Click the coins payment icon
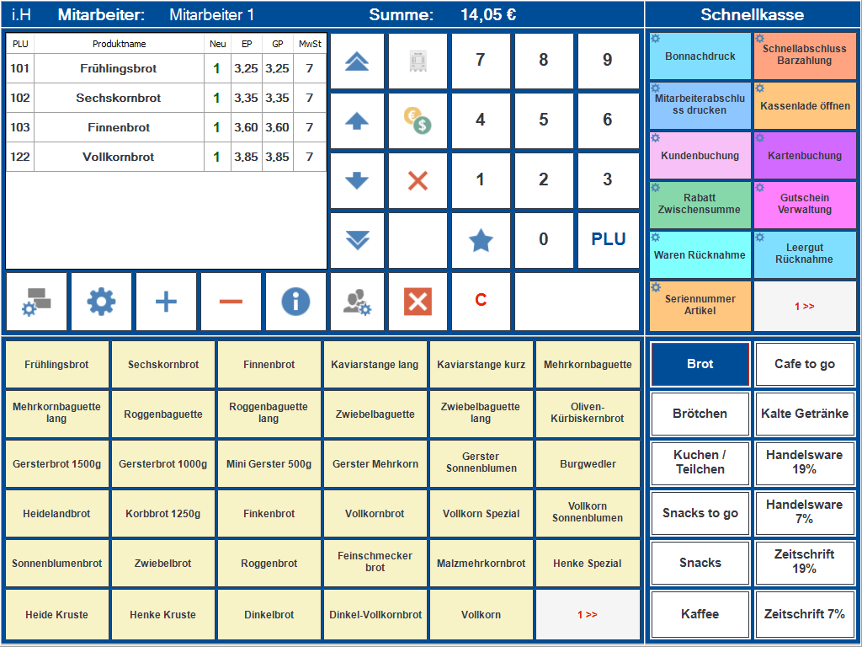 [x=418, y=120]
